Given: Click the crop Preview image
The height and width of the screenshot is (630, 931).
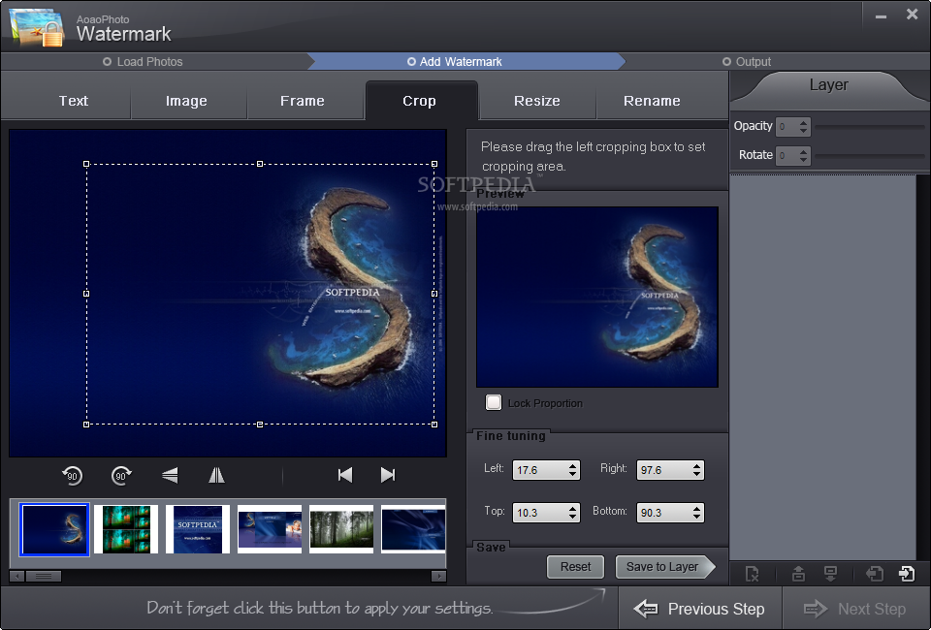Looking at the screenshot, I should (x=597, y=297).
